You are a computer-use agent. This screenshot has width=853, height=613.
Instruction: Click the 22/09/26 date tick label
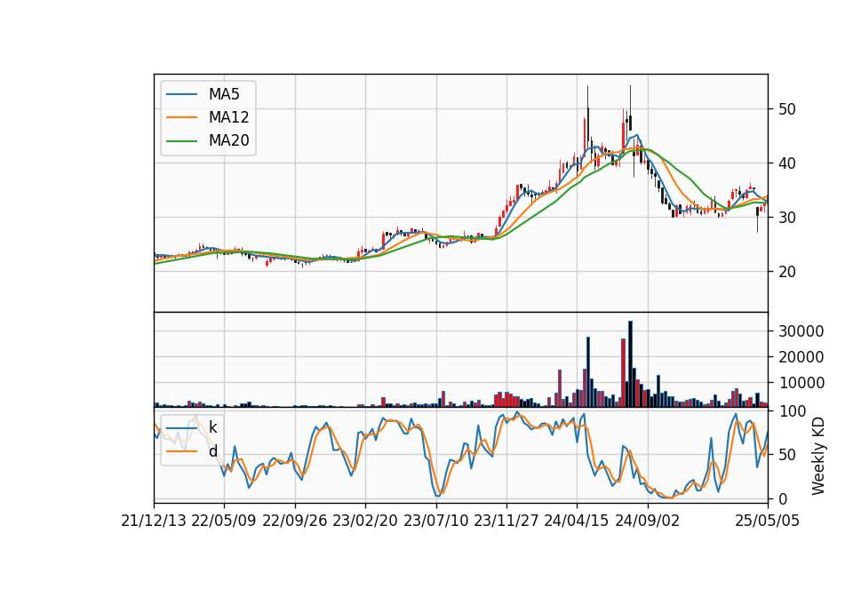point(294,521)
